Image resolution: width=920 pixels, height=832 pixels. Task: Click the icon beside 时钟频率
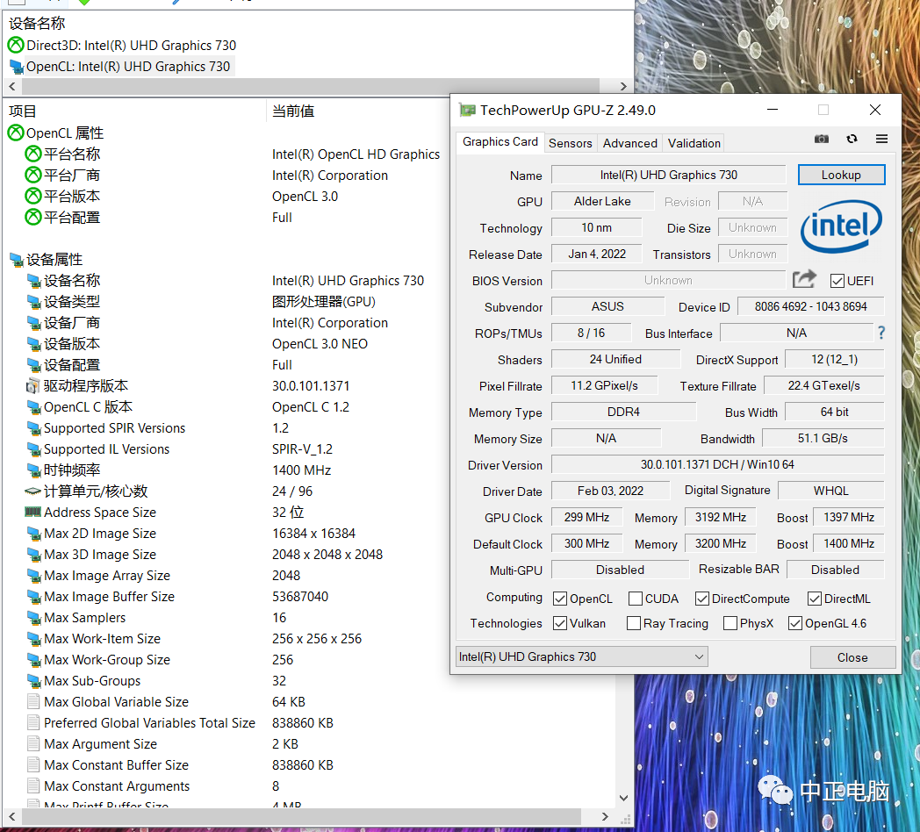click(x=33, y=470)
